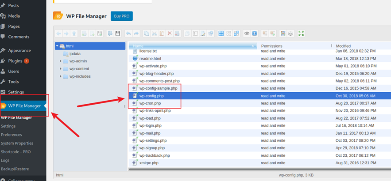This screenshot has width=391, height=181.
Task: Toggle the green Fullscreen icon
Action: (x=301, y=33)
